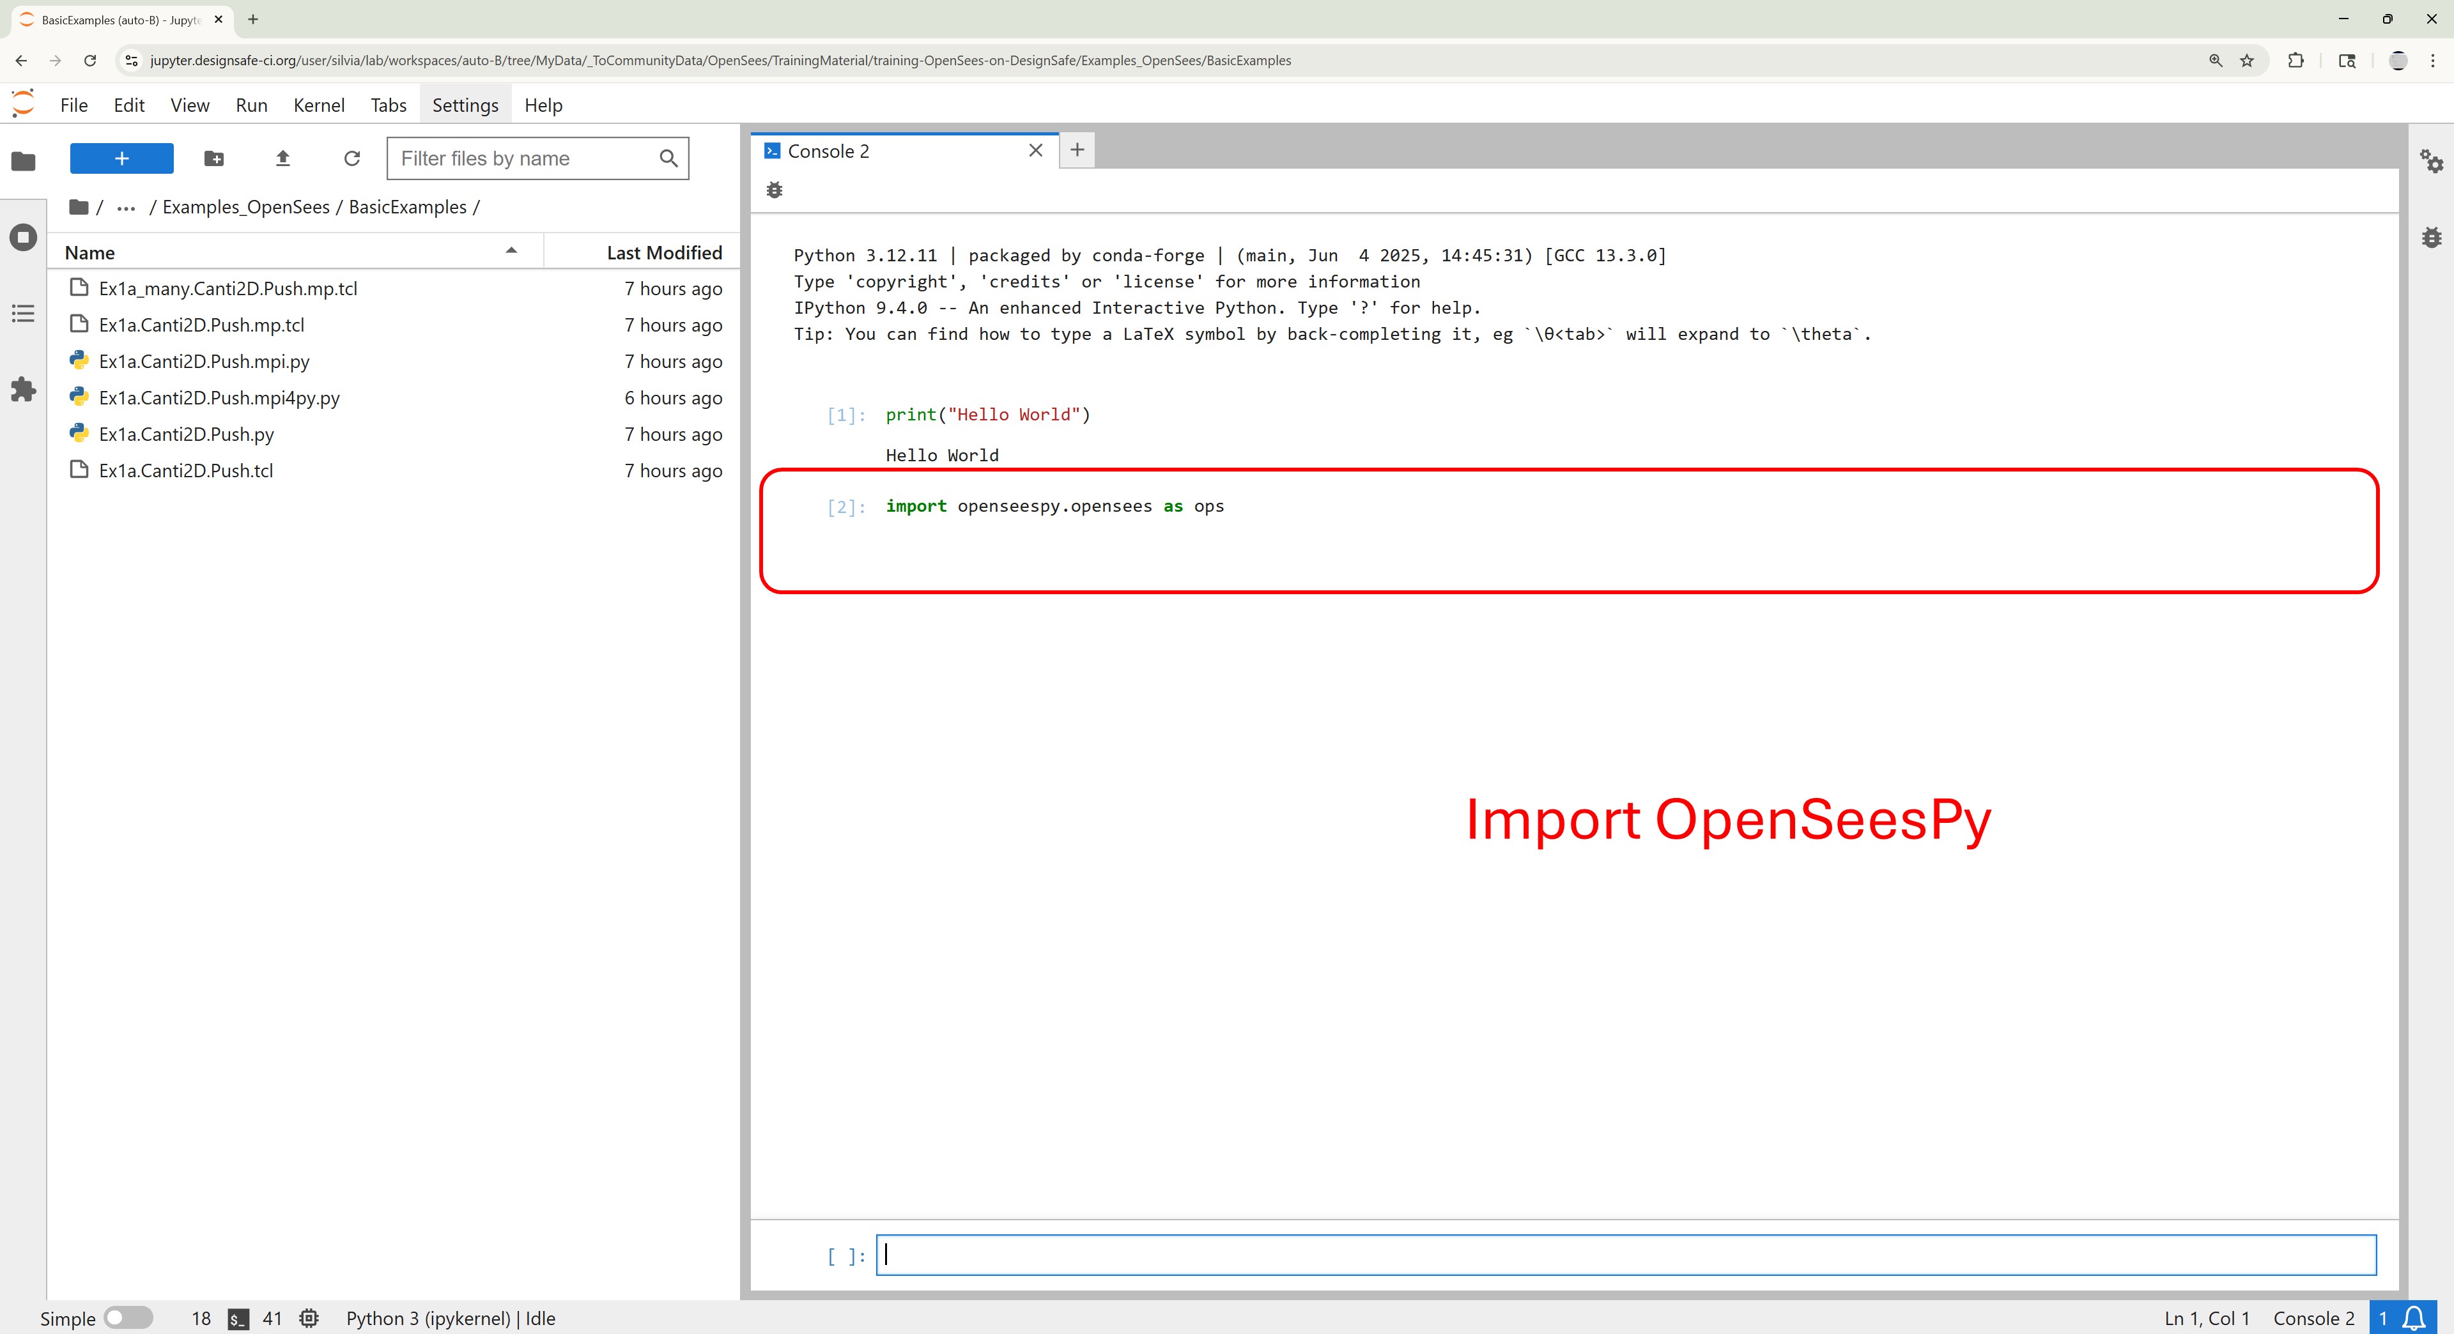
Task: Switch to the Console 2 tab
Action: coord(829,151)
